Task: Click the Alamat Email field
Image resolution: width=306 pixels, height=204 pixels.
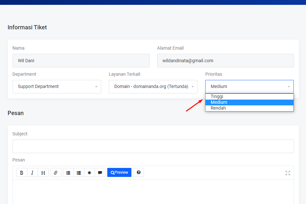Action: [225, 61]
